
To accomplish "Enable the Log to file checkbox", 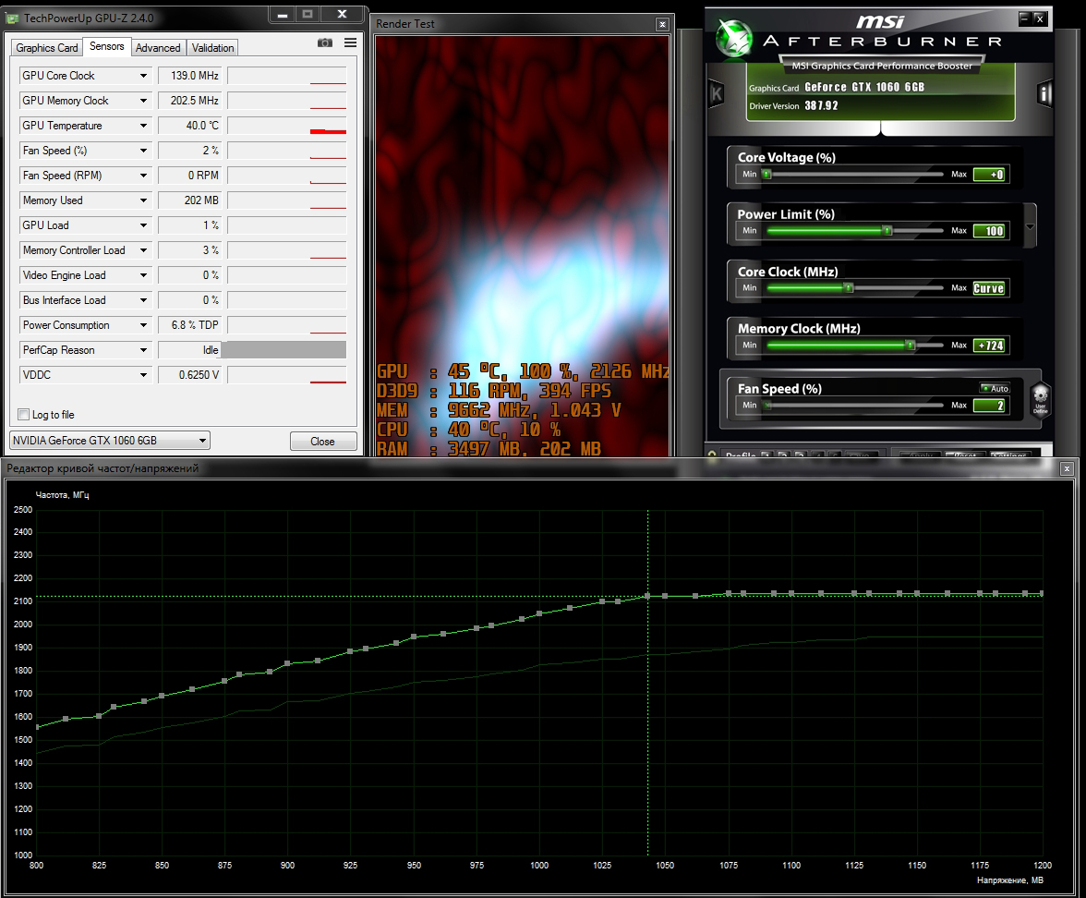I will point(24,414).
